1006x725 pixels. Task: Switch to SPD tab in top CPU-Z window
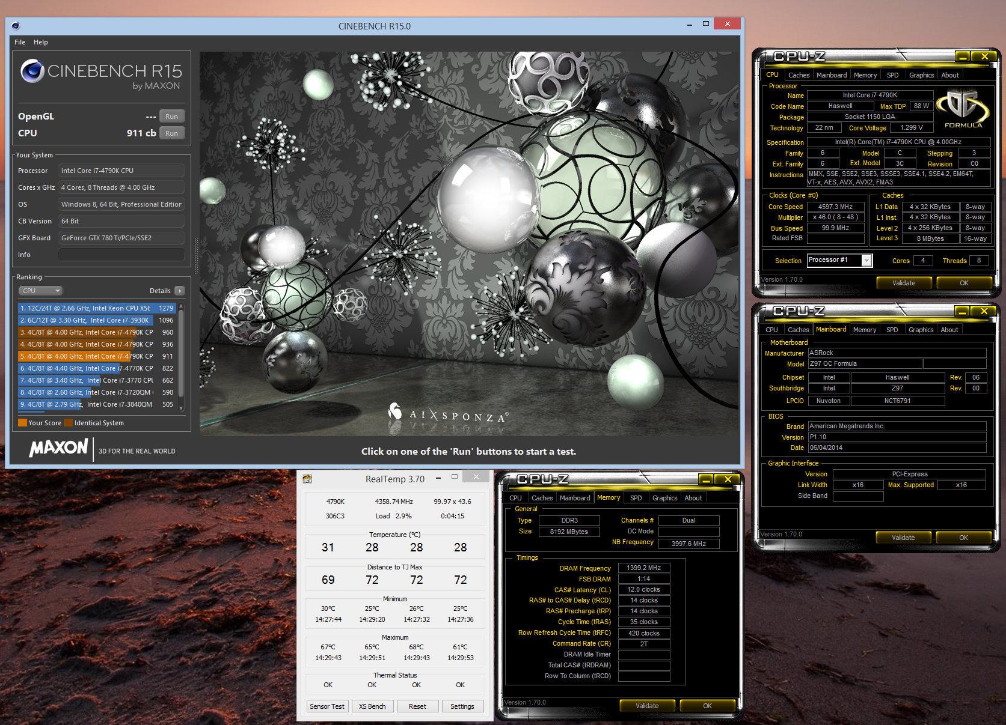[893, 75]
